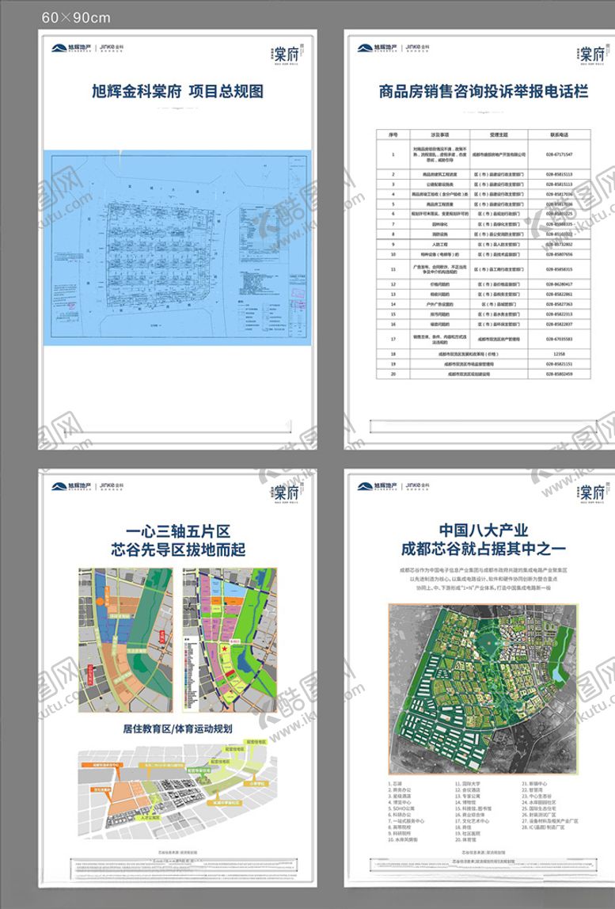This screenshot has width=615, height=909.
Task: Click the heading line 中国八大产业
Action: (484, 530)
